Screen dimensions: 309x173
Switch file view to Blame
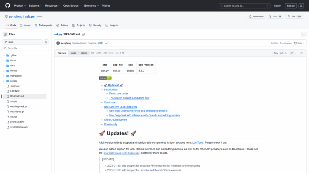pos(84,53)
